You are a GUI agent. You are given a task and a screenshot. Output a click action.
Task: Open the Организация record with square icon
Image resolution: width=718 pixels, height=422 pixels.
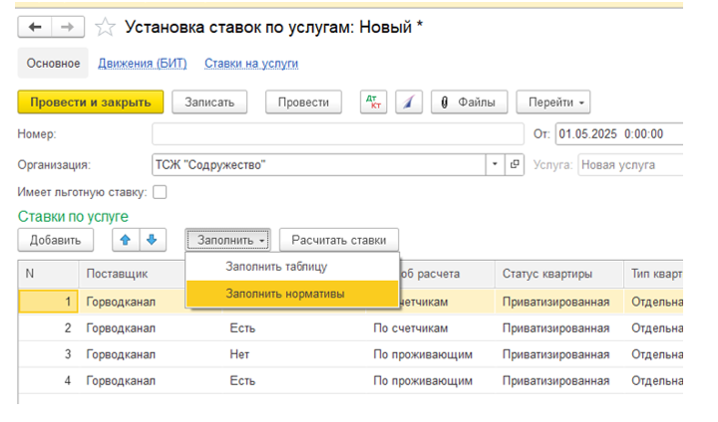(515, 164)
